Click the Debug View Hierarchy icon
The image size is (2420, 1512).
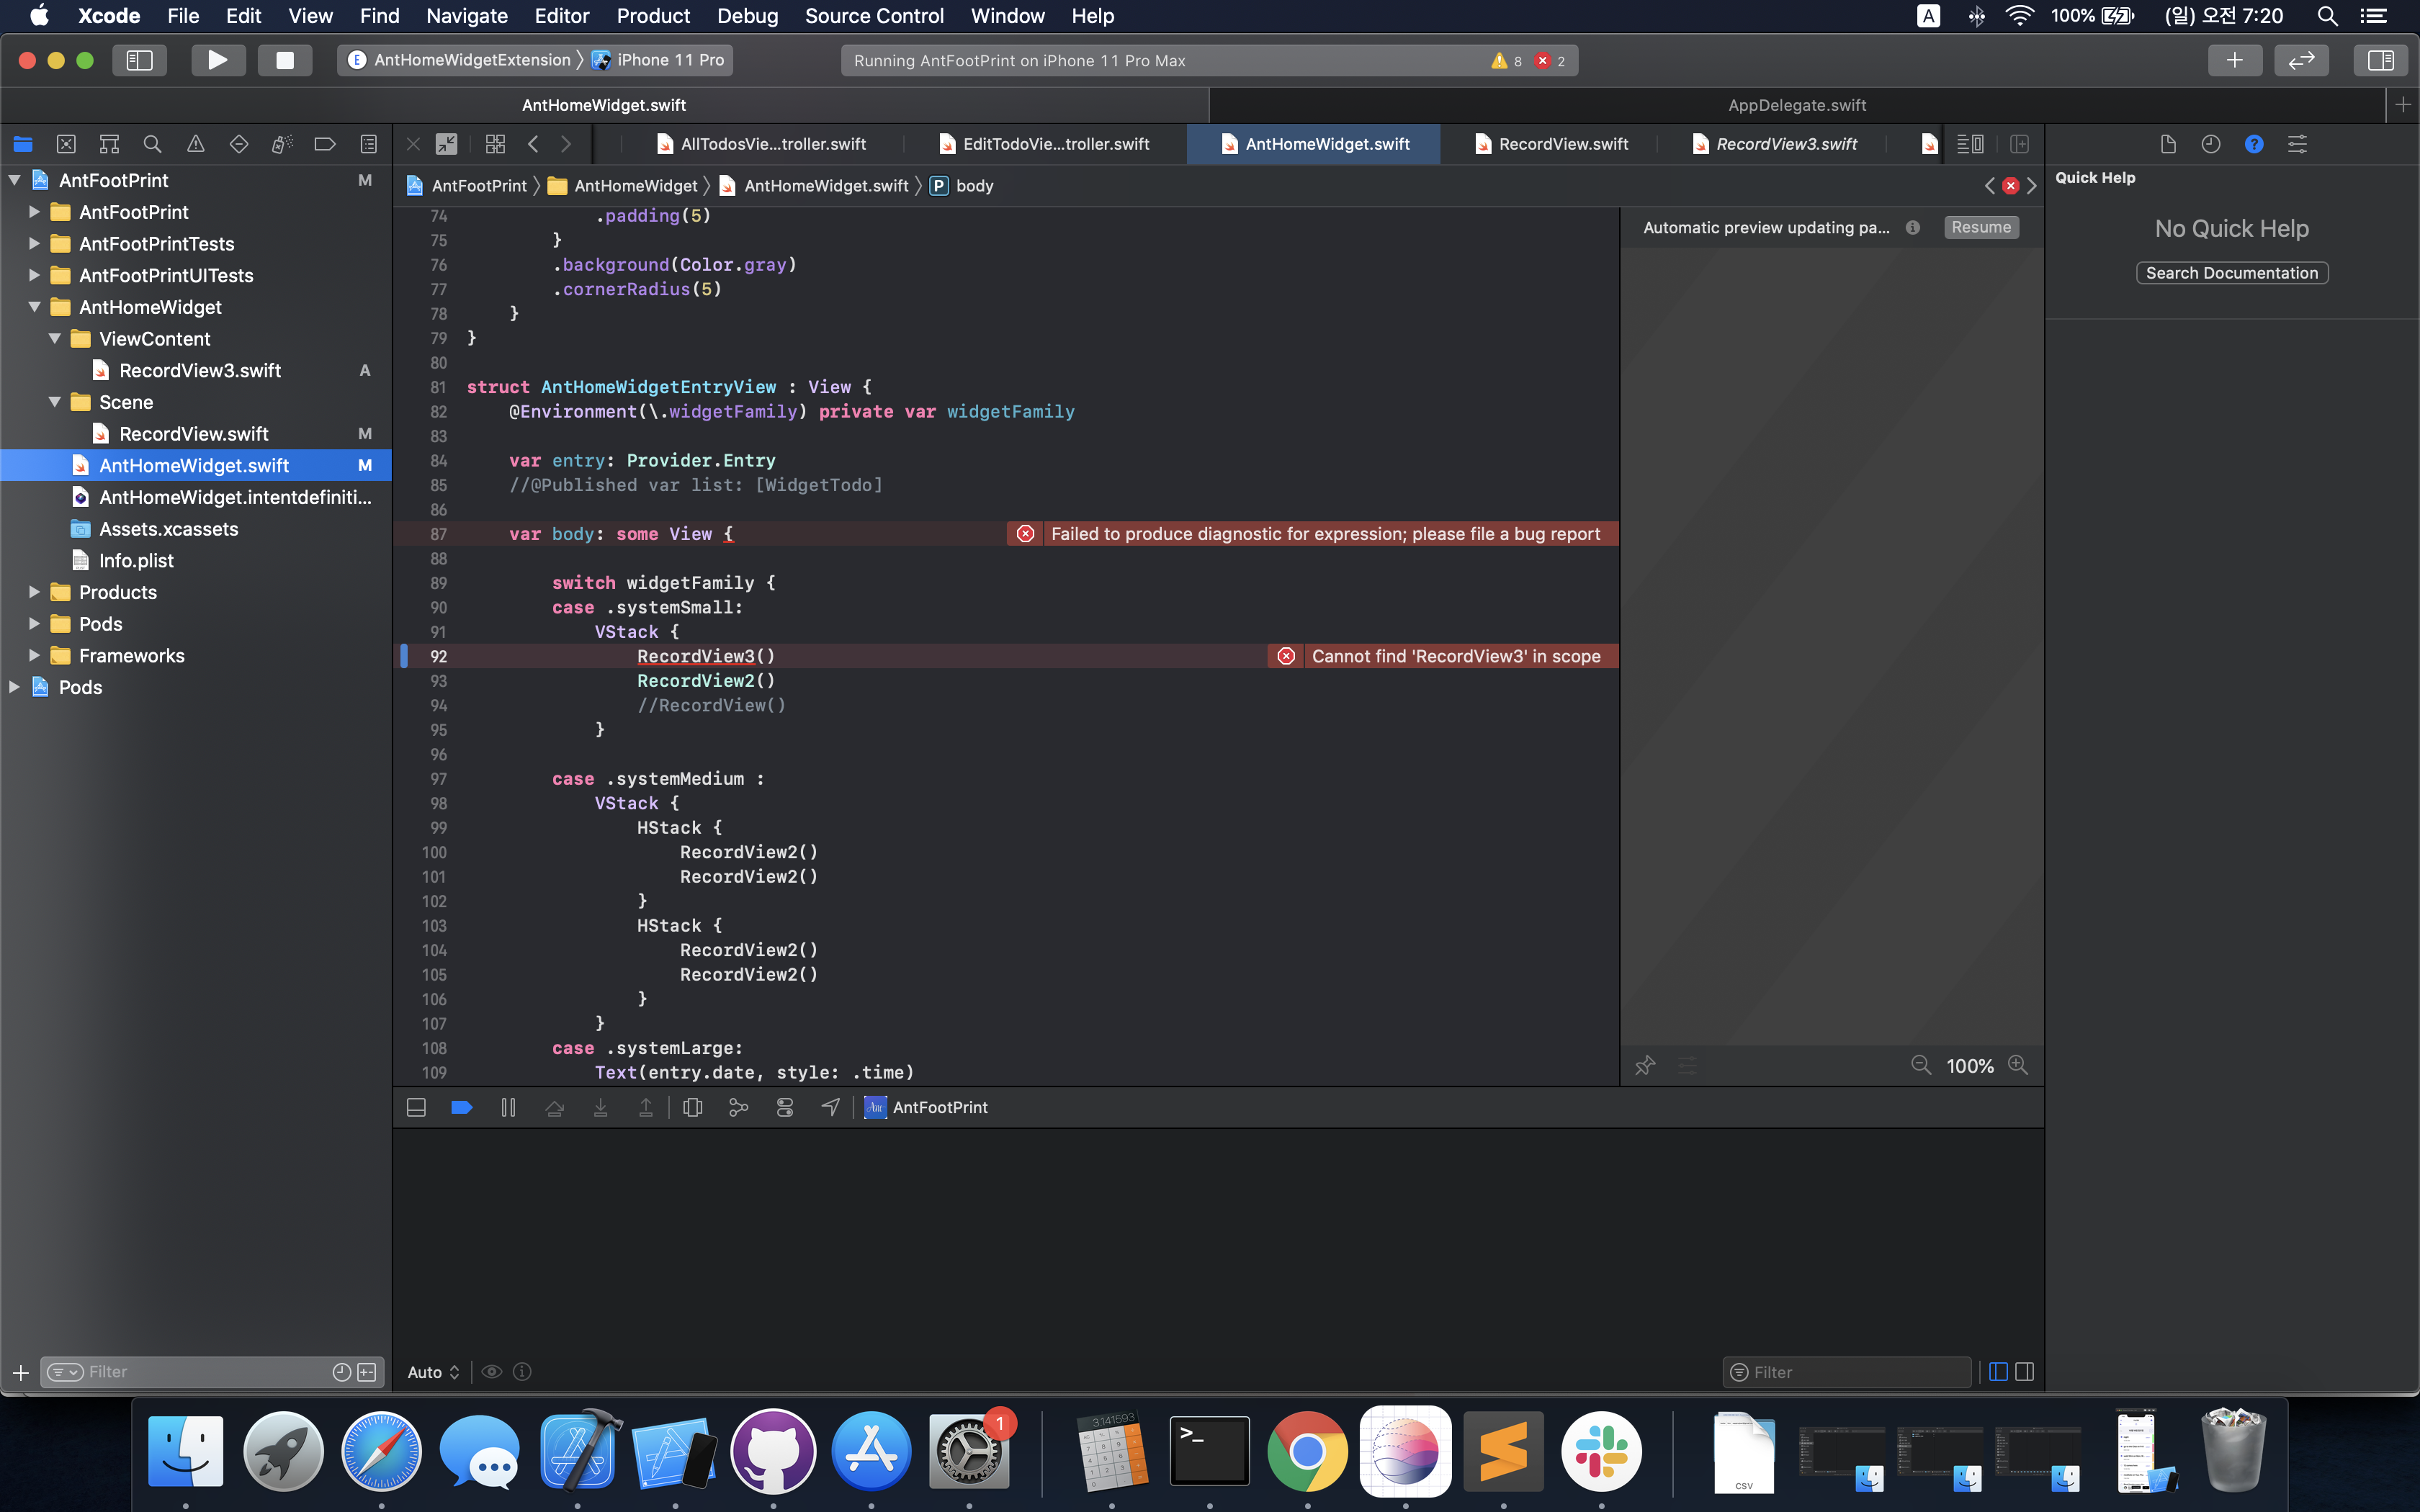pyautogui.click(x=692, y=1107)
